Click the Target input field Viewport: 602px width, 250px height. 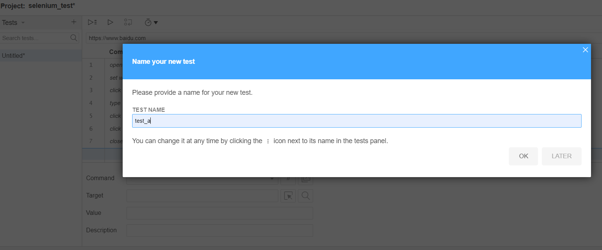point(202,196)
